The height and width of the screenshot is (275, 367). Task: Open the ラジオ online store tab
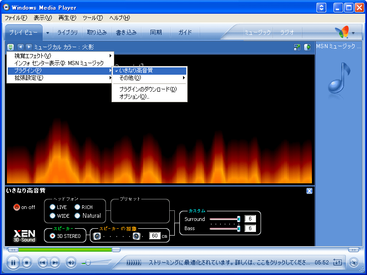[287, 33]
